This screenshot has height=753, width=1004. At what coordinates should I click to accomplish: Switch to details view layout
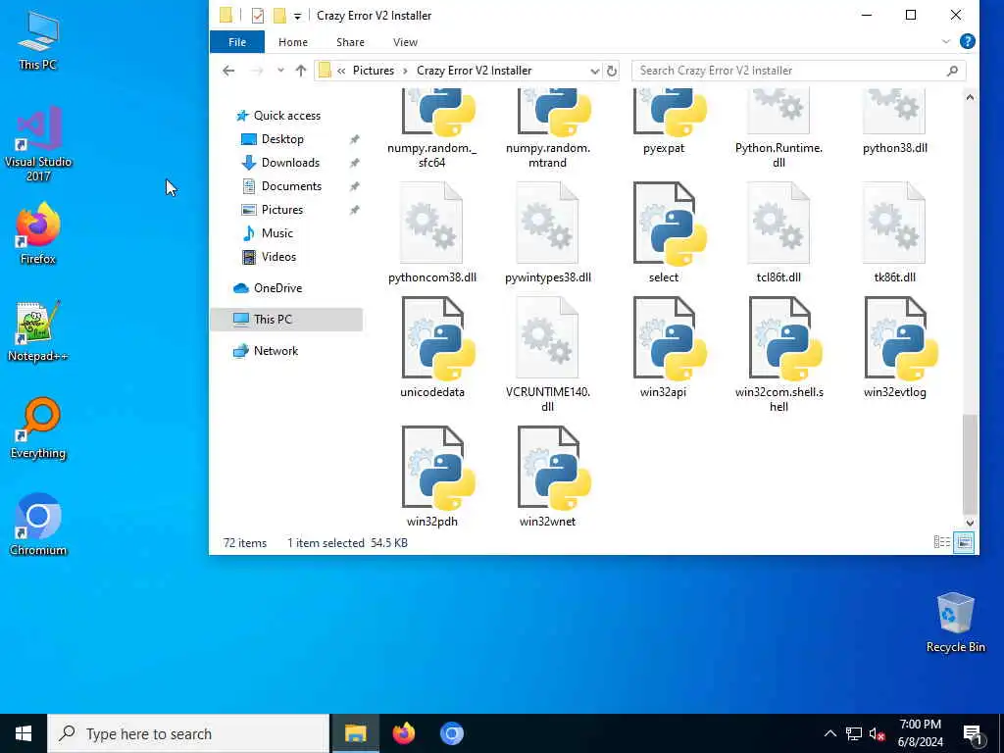pos(942,542)
